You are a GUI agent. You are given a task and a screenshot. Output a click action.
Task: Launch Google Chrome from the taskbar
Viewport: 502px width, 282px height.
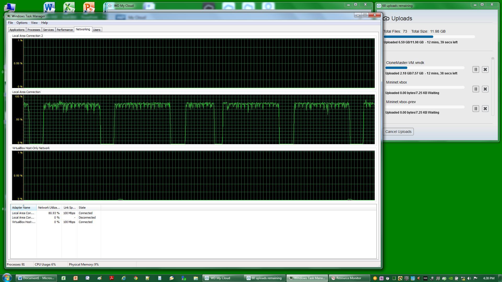[136, 278]
